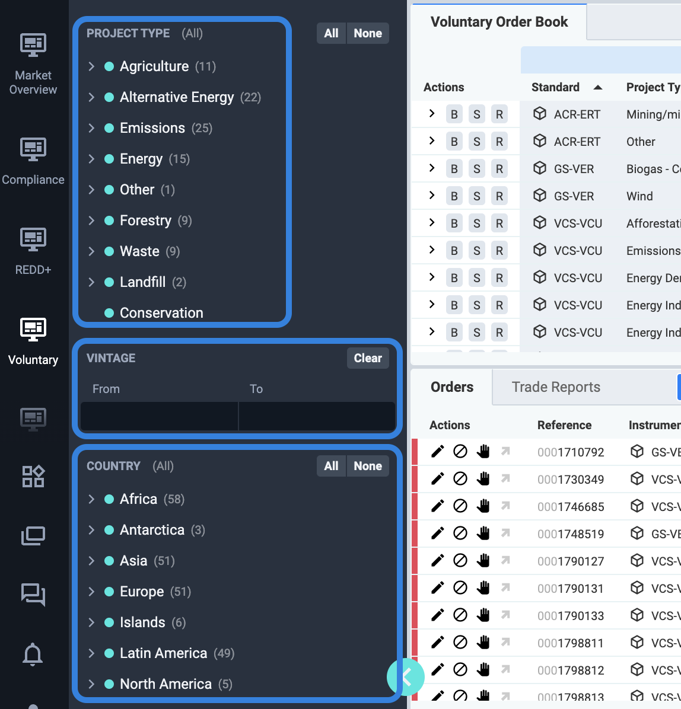Expand the Alternative Energy project type group

[91, 97]
